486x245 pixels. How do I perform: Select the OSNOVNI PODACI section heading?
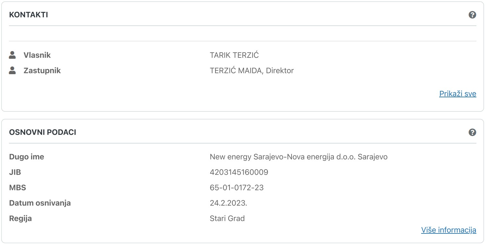[43, 132]
